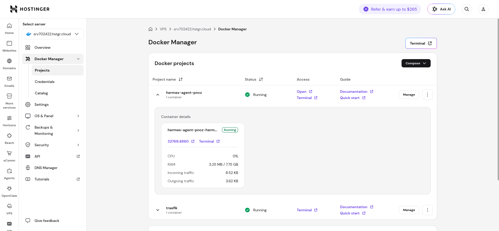
Task: Open VPS in left rail
Action: (9, 209)
